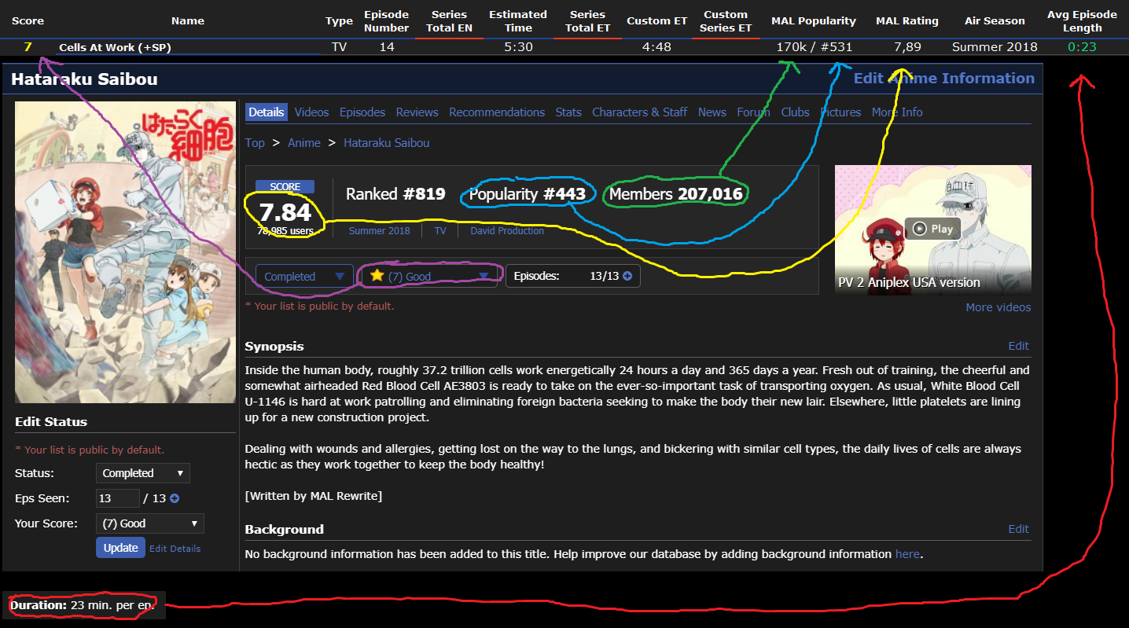The height and width of the screenshot is (628, 1129).
Task: Click the Eps Seen input field
Action: [x=117, y=498]
